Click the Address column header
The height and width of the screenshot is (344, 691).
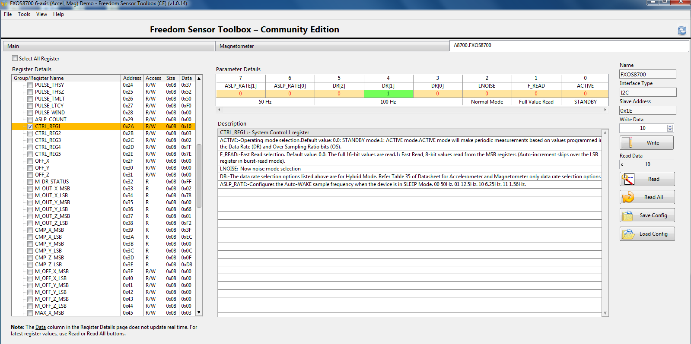[x=132, y=78]
